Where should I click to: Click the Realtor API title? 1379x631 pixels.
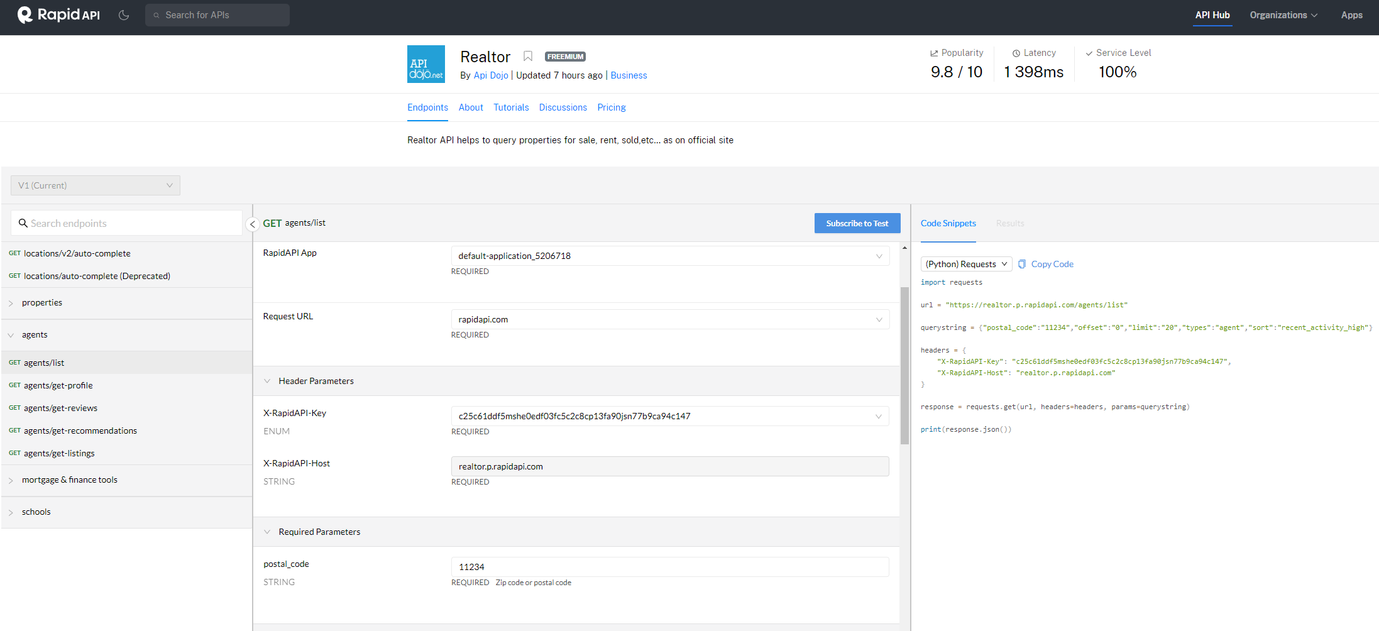tap(485, 57)
